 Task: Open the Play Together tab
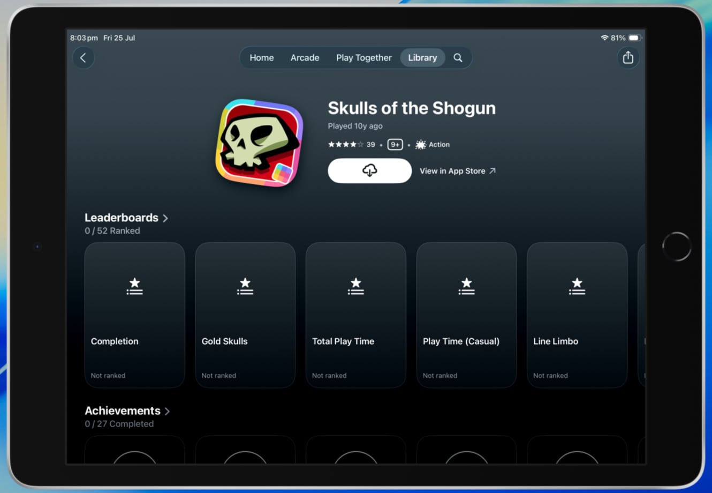363,58
